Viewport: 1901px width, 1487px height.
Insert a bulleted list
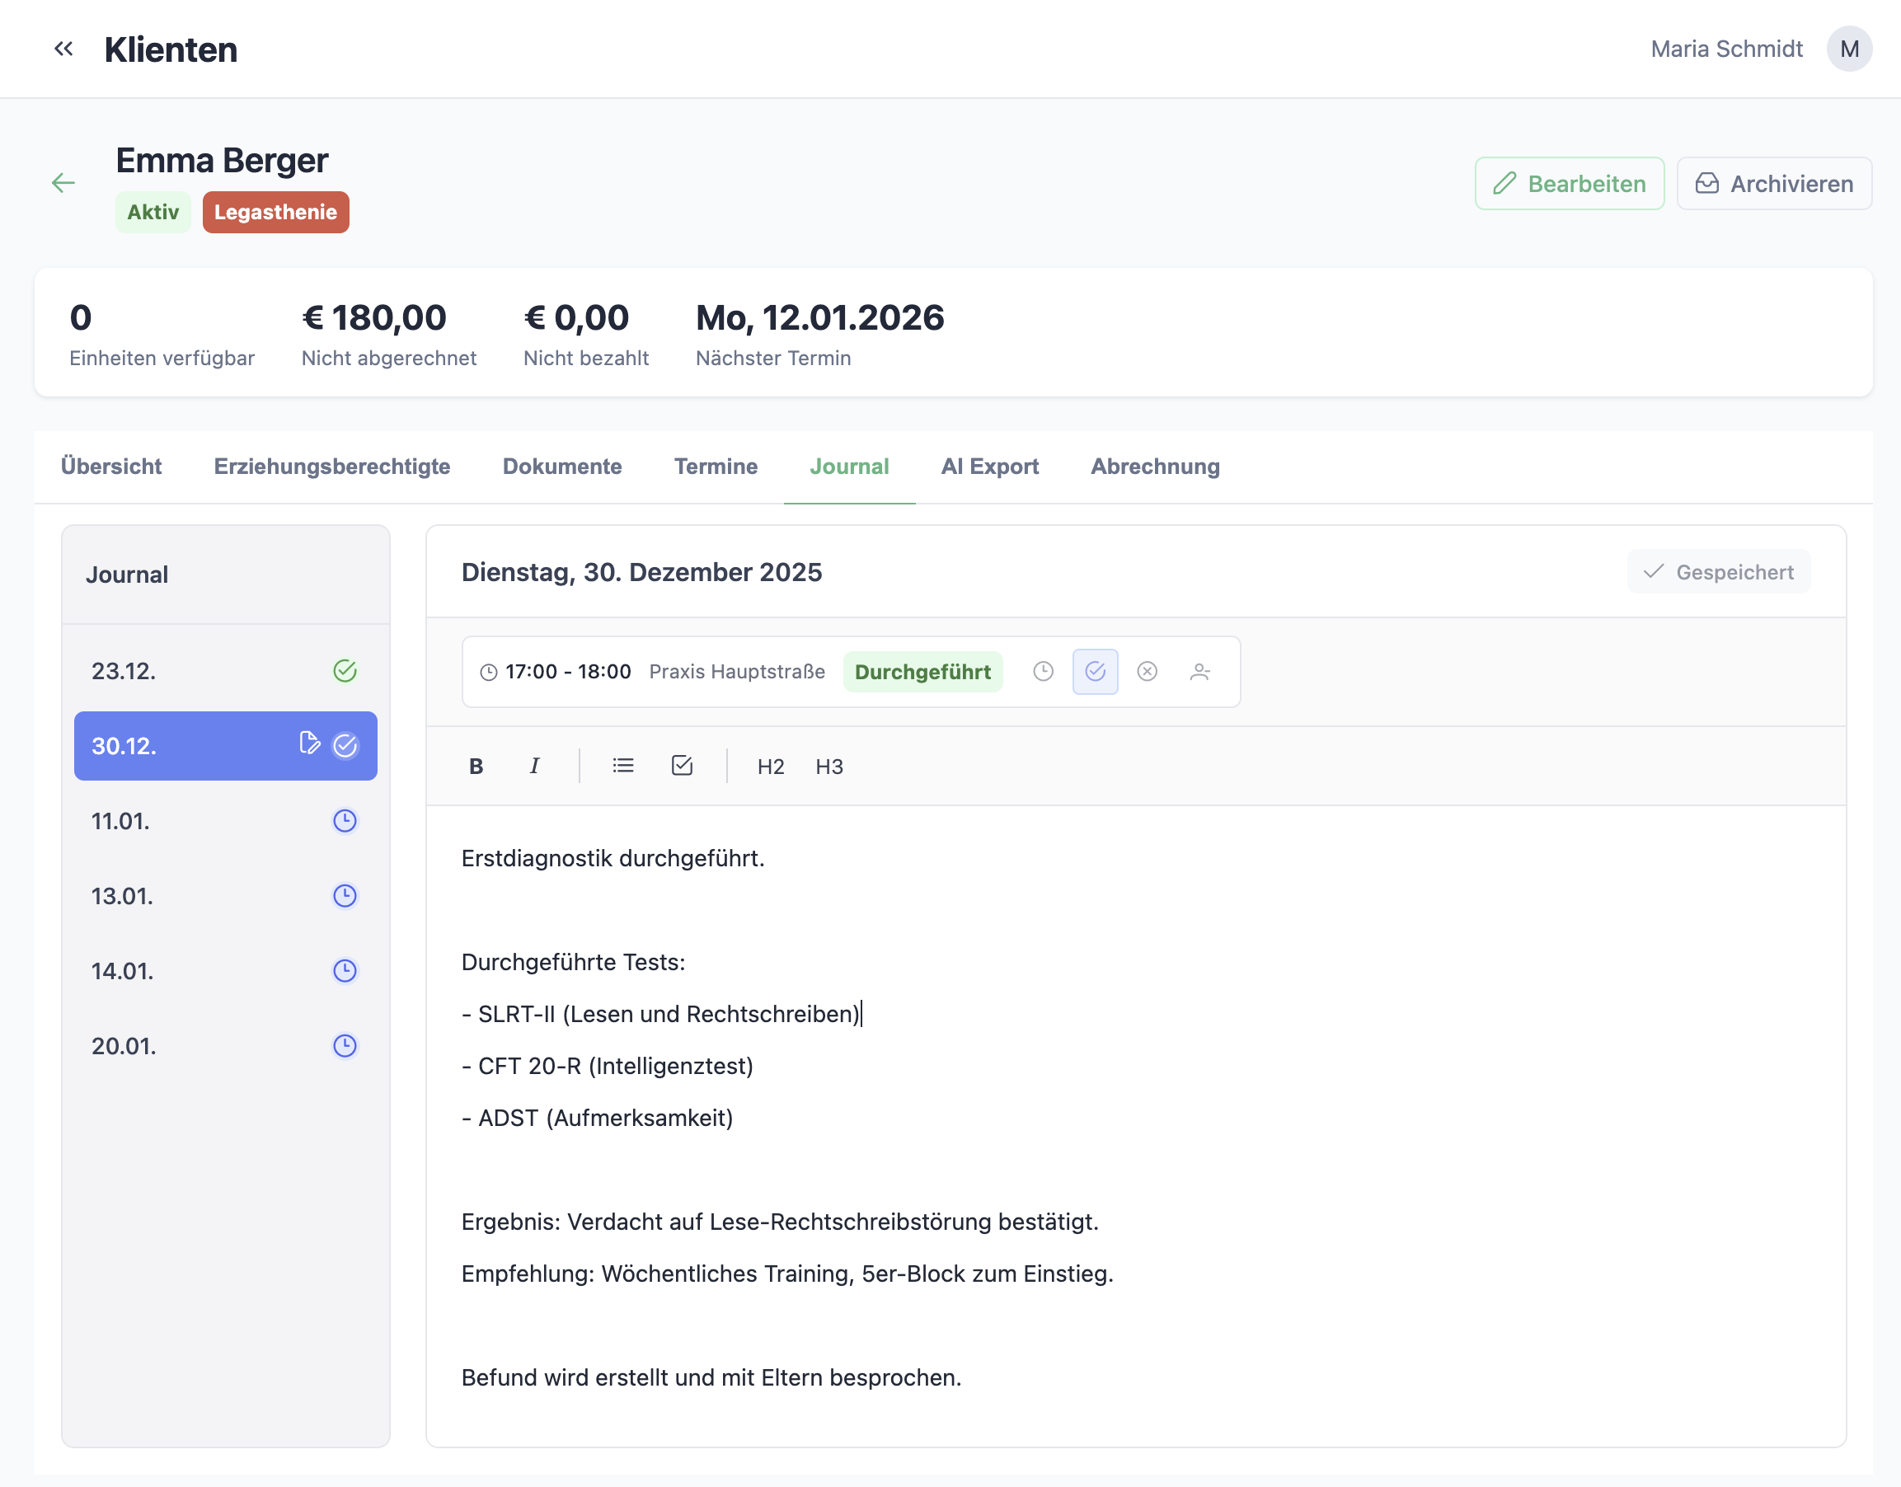[622, 766]
